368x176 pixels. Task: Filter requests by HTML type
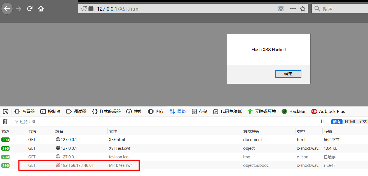(350, 122)
